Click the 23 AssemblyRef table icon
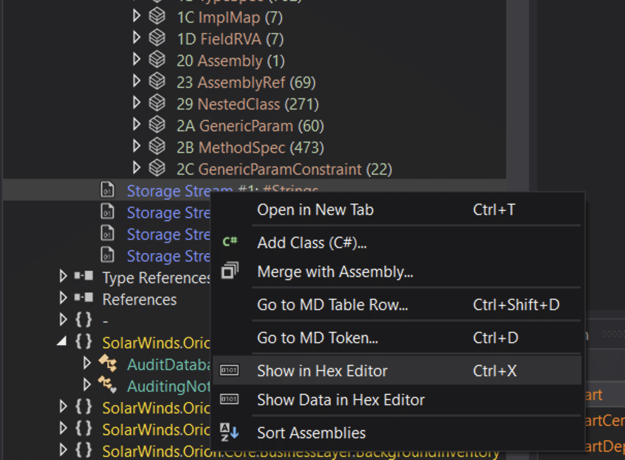Image resolution: width=625 pixels, height=460 pixels. [x=157, y=82]
